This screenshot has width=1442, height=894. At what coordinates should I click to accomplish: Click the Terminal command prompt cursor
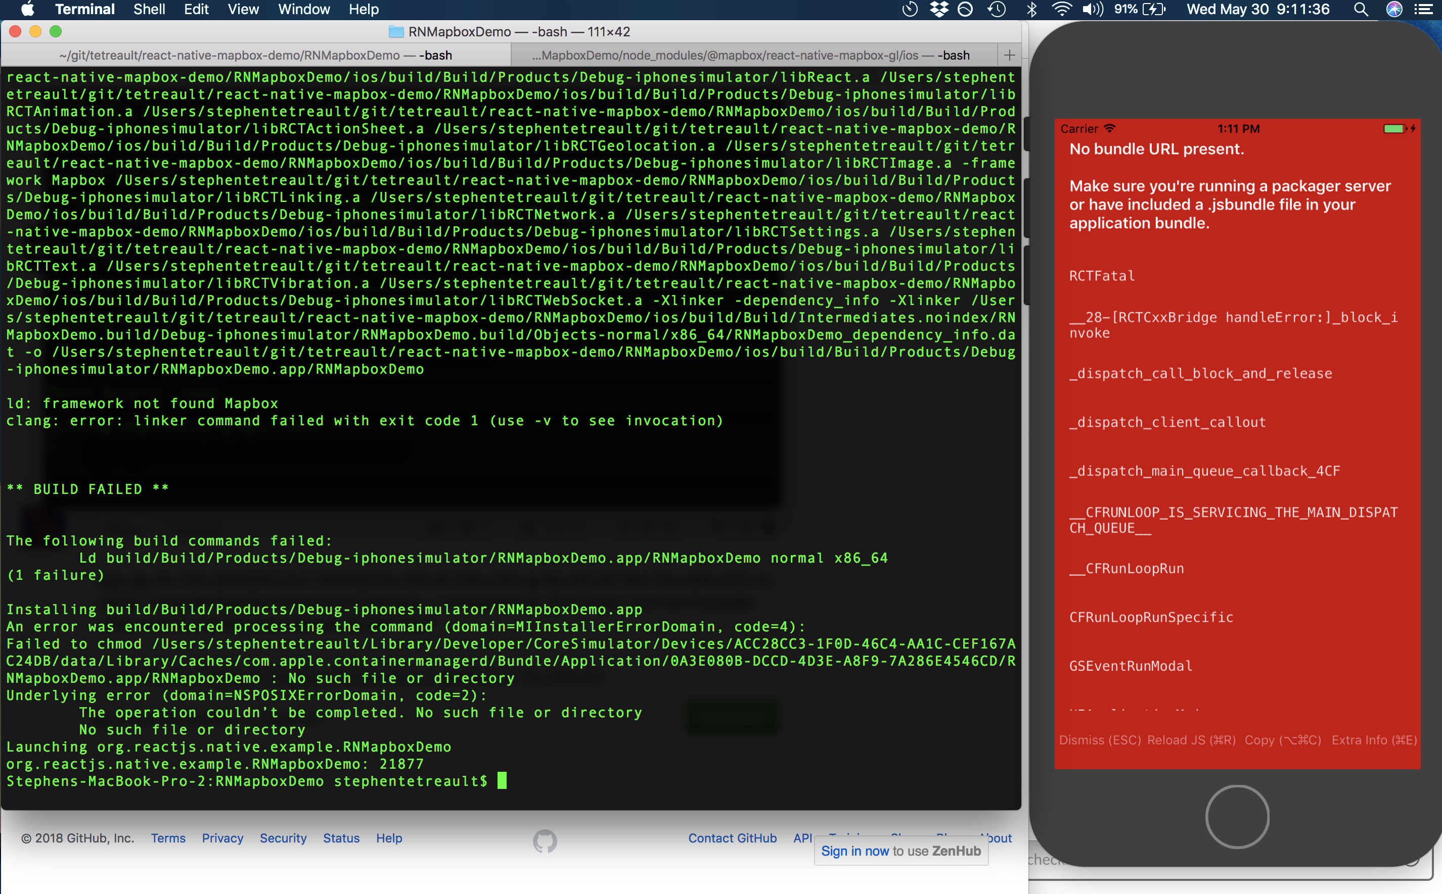(x=502, y=780)
